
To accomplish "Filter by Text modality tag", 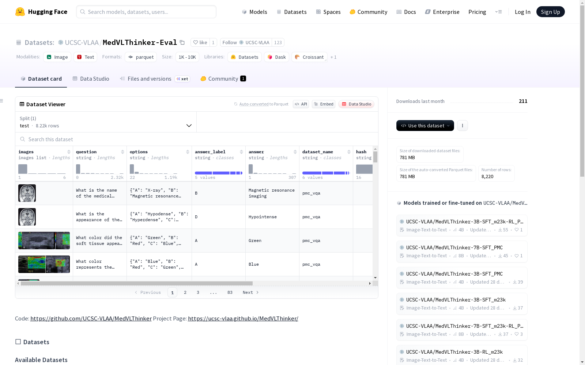I will 86,57.
